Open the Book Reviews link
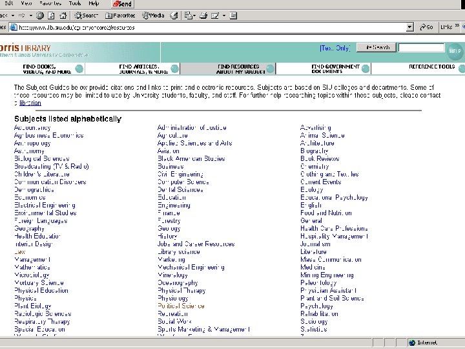The width and height of the screenshot is (465, 349). pyautogui.click(x=320, y=158)
